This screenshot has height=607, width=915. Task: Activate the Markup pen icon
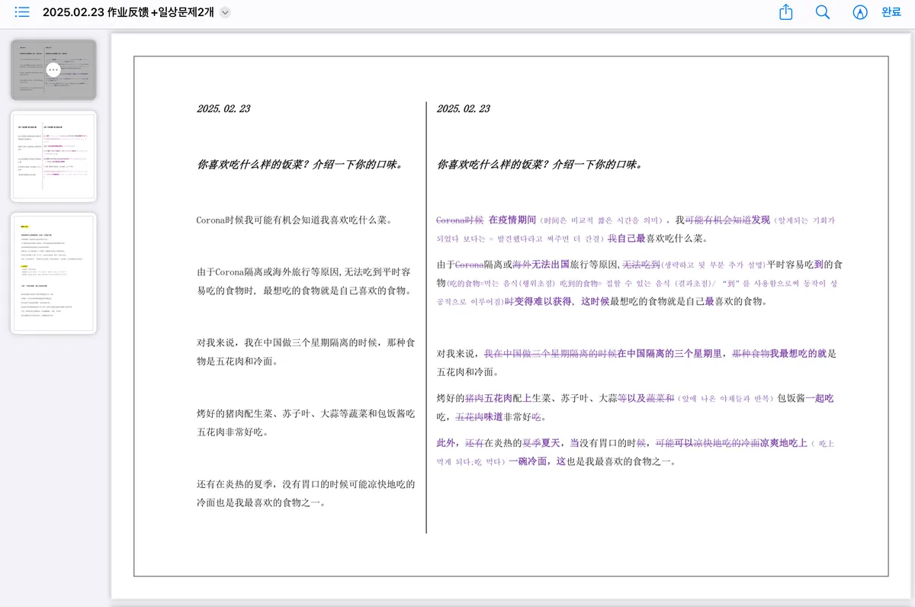click(x=860, y=12)
